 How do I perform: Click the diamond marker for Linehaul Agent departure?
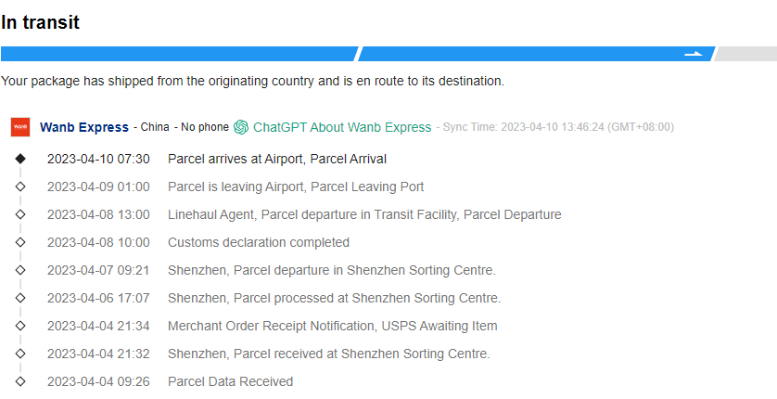(20, 214)
